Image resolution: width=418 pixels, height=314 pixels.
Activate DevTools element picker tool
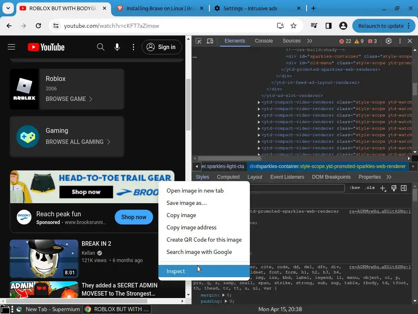point(198,41)
